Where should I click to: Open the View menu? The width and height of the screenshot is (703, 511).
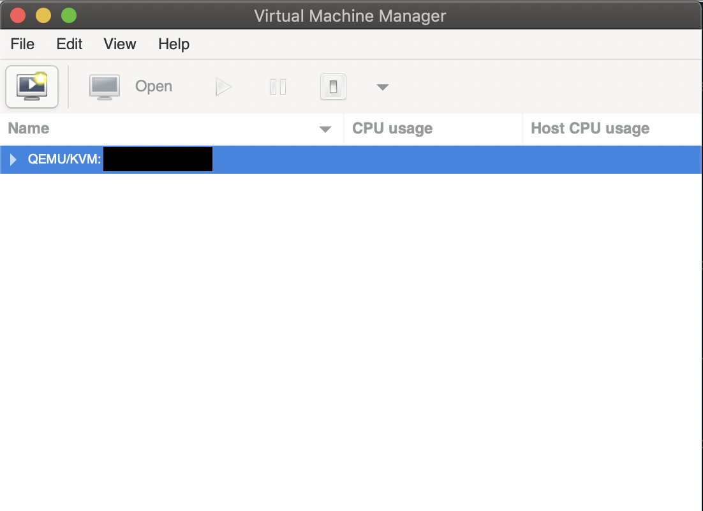[x=120, y=44]
